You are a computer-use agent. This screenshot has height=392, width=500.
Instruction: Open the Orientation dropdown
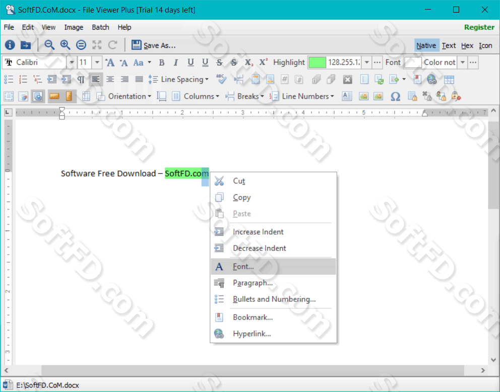tap(124, 96)
